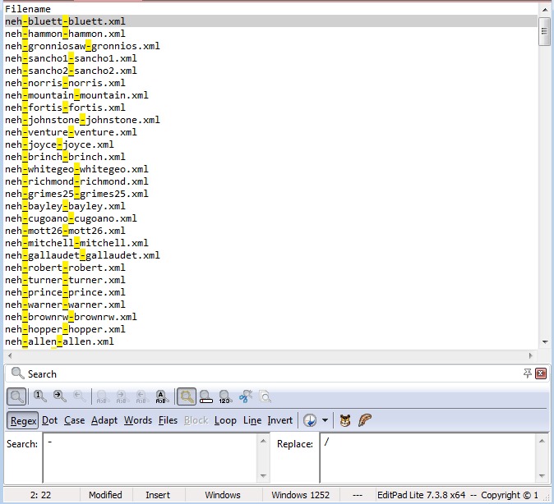Click the RegexMagic feather icon

point(365,420)
